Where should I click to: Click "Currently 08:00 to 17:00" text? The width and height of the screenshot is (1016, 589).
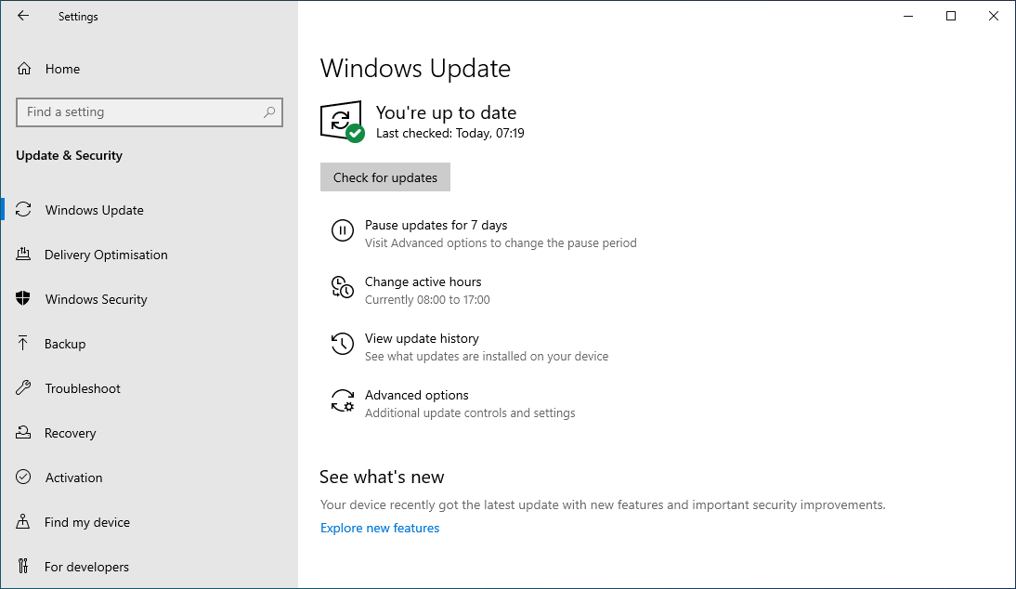427,300
